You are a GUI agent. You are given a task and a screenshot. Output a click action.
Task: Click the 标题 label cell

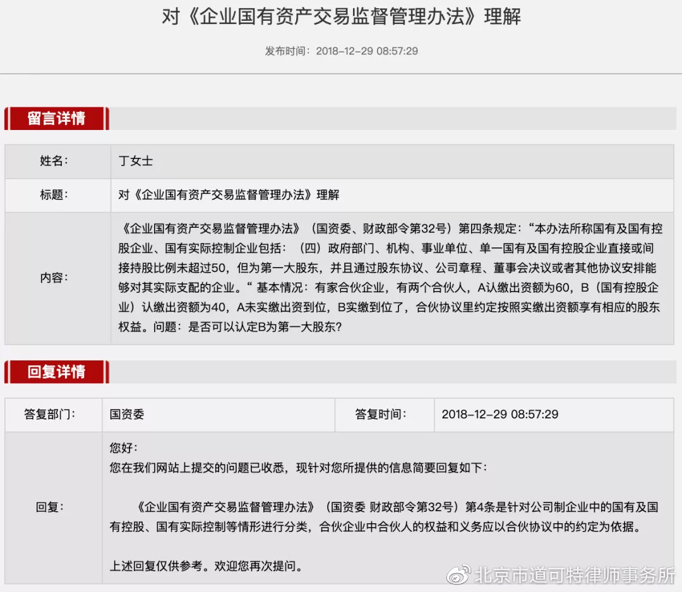[x=58, y=195]
